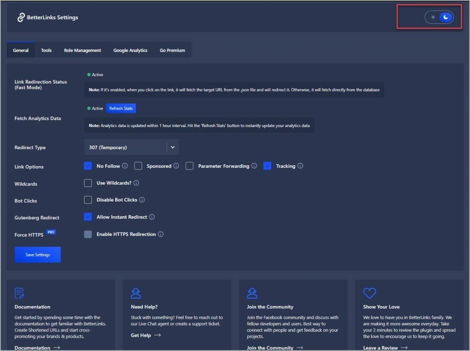470x351 pixels.
Task: Click the Show Your Love heart icon
Action: [x=369, y=293]
